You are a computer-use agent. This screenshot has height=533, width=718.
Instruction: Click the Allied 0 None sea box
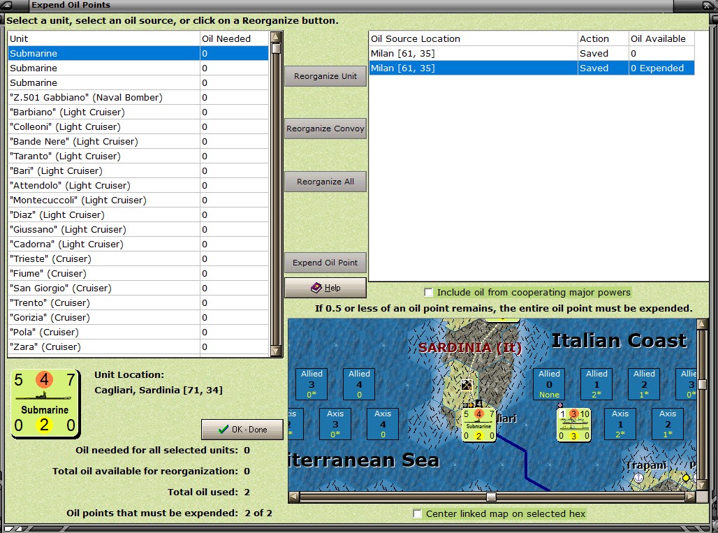549,384
